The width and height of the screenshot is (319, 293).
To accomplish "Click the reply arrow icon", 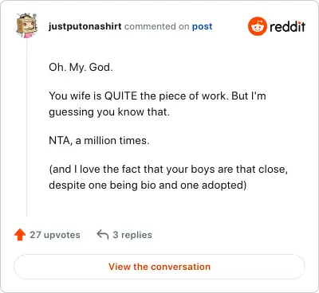I will 103,235.
